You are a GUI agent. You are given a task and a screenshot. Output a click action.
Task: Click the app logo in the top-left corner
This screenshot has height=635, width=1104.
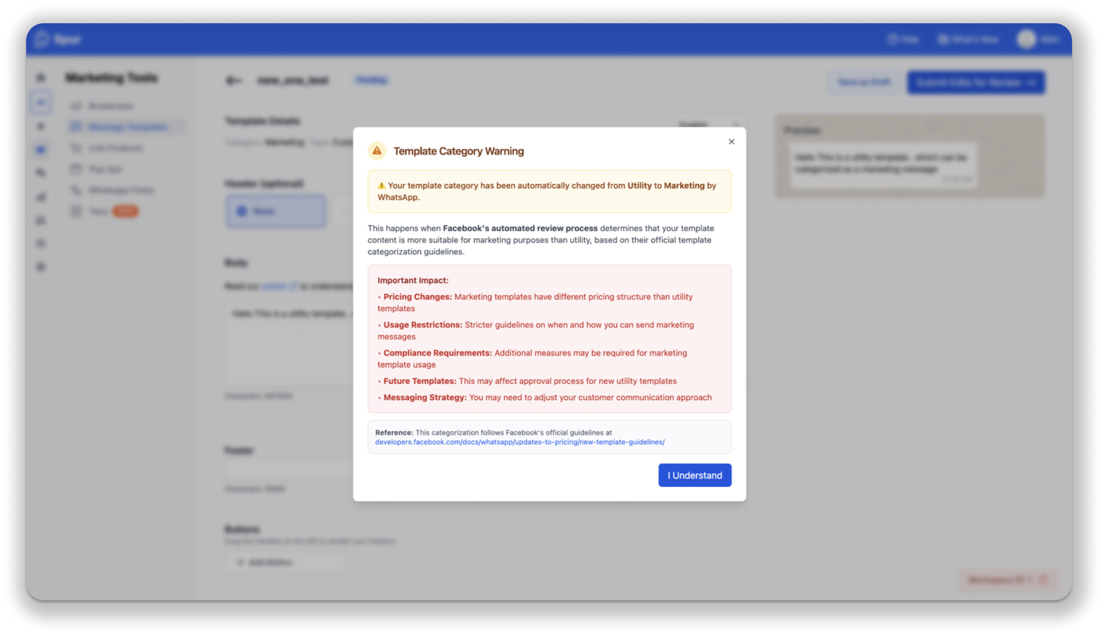click(57, 39)
